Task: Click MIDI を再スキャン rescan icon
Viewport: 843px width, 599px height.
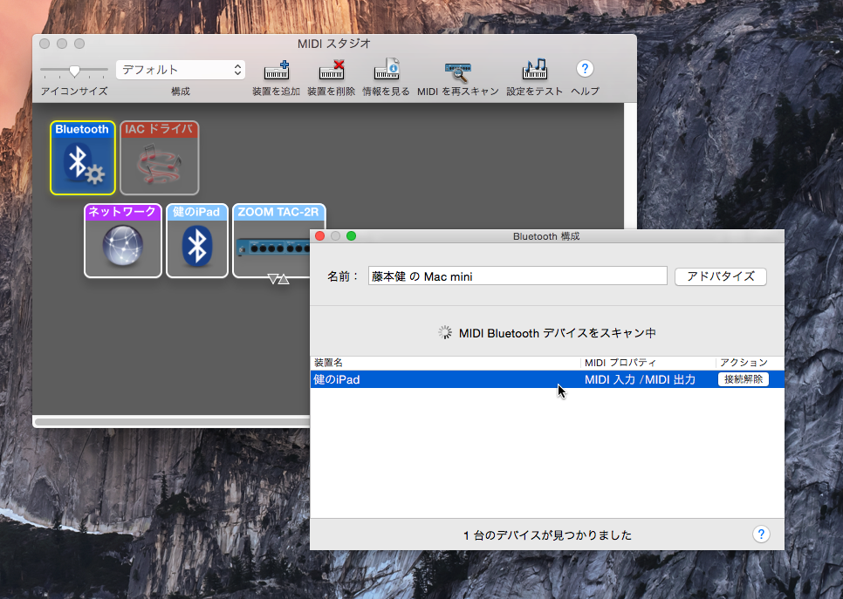Action: (458, 71)
